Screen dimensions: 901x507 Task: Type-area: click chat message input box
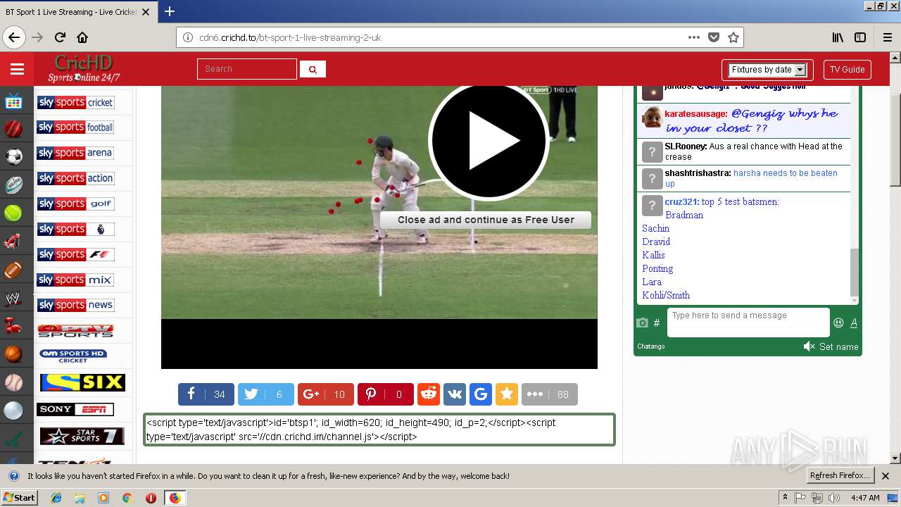point(748,323)
